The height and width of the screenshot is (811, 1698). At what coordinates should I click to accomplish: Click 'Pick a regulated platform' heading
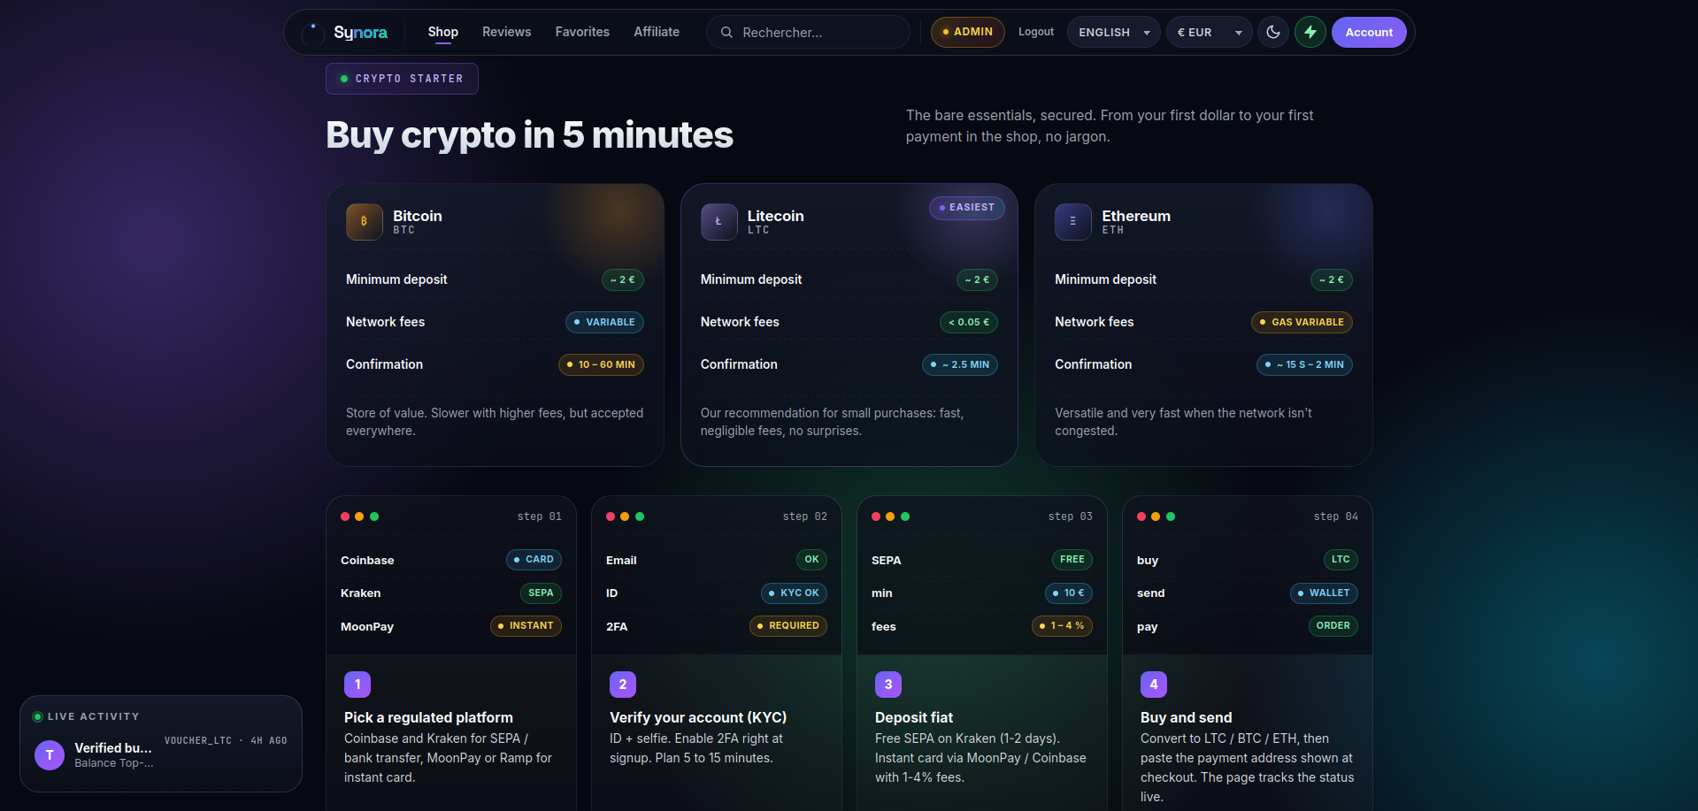coord(428,717)
